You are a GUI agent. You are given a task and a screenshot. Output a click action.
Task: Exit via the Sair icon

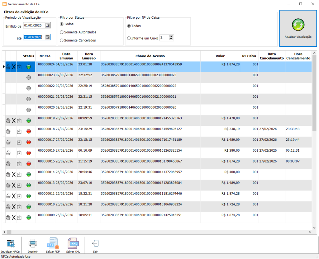click(x=95, y=244)
